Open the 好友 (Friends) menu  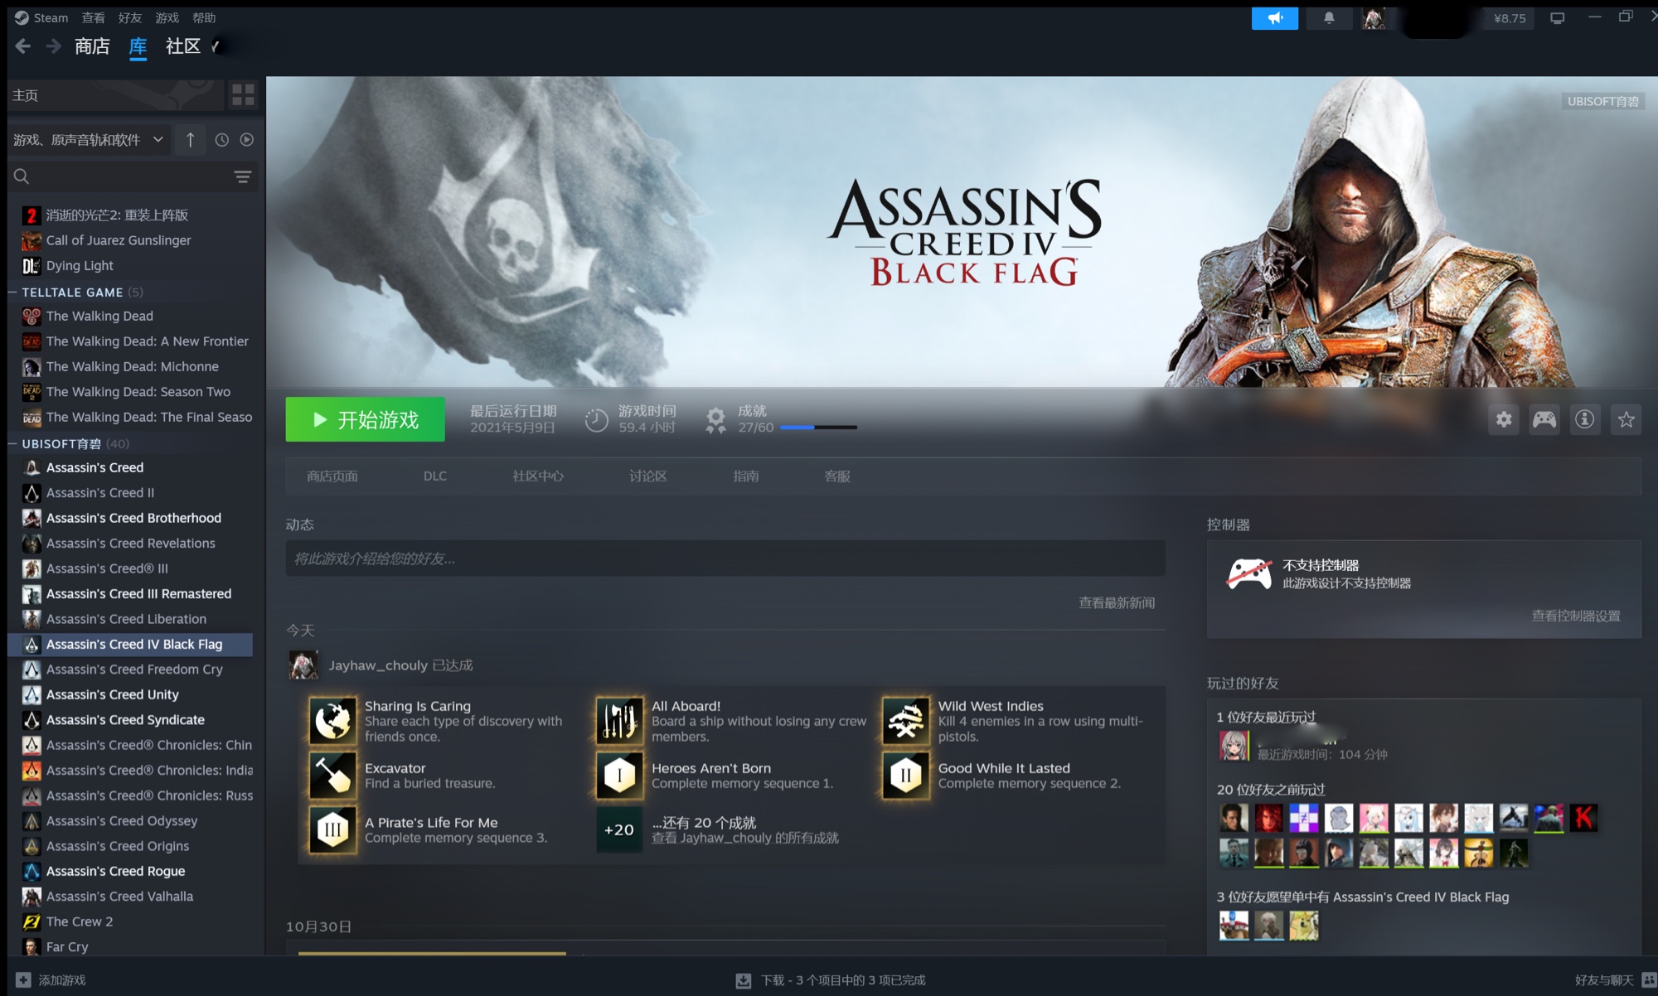tap(129, 17)
